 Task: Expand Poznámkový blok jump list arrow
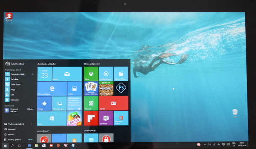pyautogui.click(x=32, y=74)
